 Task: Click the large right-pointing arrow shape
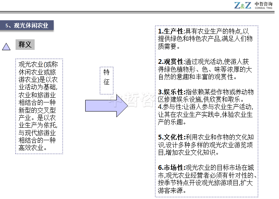click(x=107, y=106)
